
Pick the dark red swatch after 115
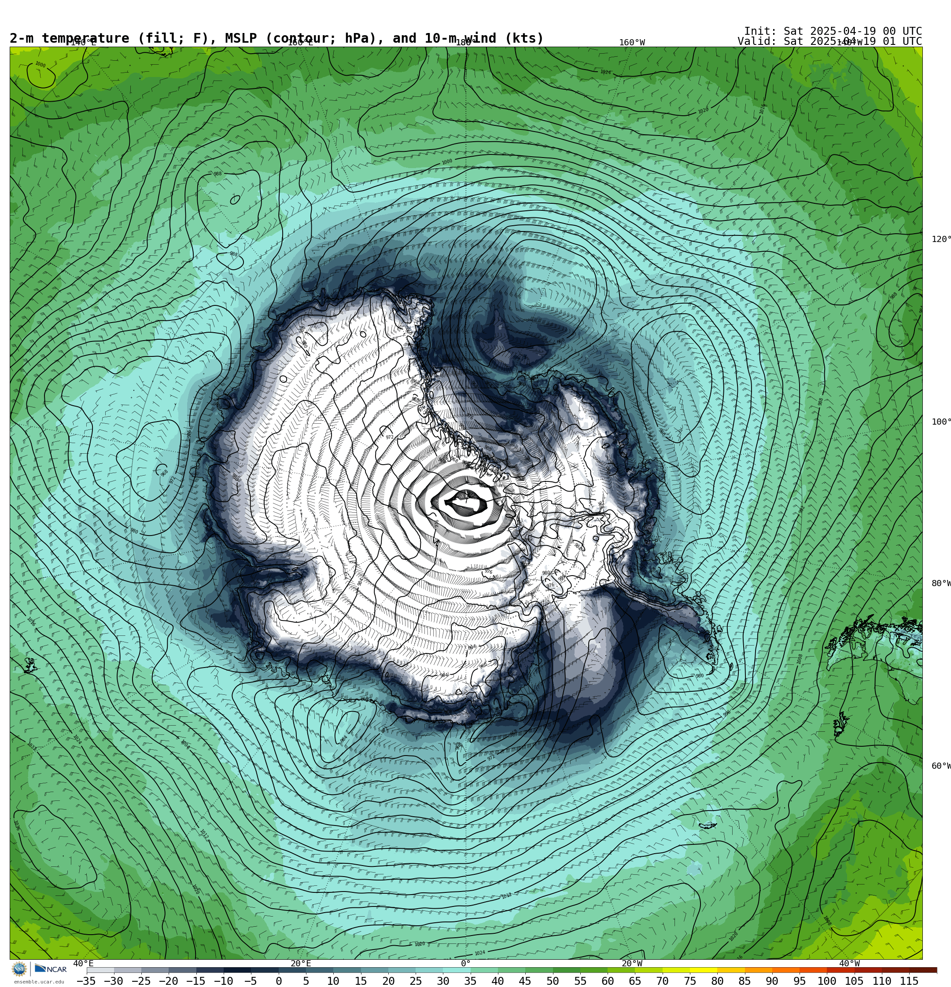coord(923,970)
